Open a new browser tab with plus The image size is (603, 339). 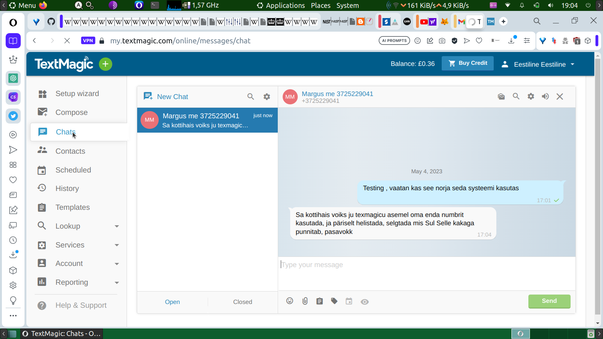[504, 21]
